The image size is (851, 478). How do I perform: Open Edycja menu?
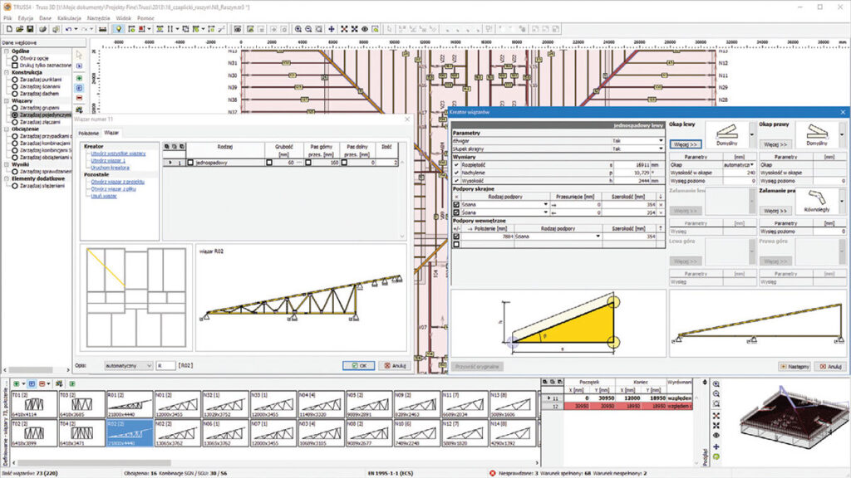point(26,18)
